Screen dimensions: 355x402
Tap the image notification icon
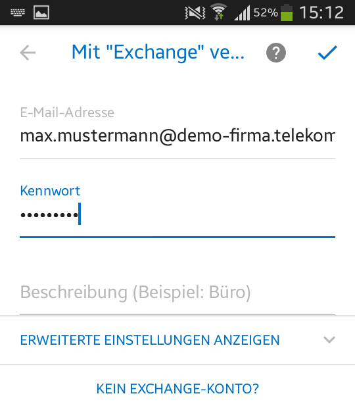pos(41,13)
